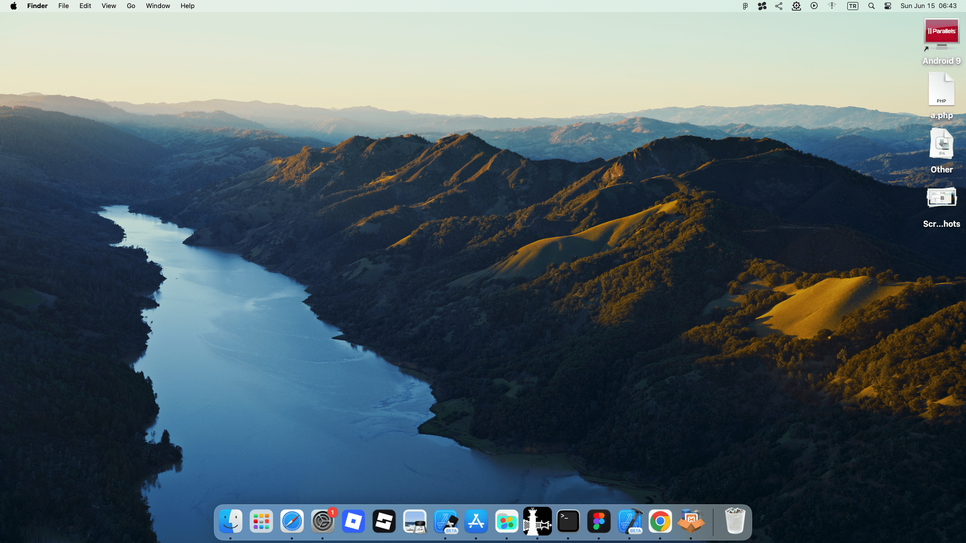Open Control Center toggles
Image resolution: width=966 pixels, height=543 pixels.
[888, 6]
